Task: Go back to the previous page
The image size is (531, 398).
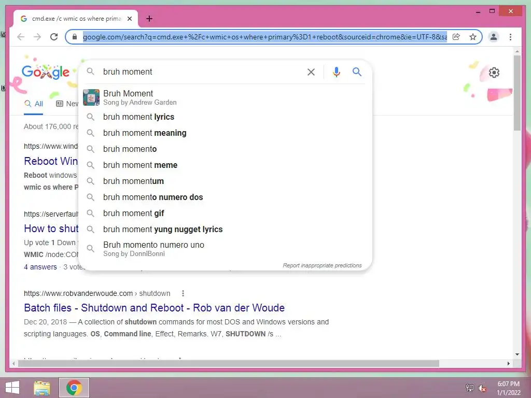Action: (x=21, y=37)
